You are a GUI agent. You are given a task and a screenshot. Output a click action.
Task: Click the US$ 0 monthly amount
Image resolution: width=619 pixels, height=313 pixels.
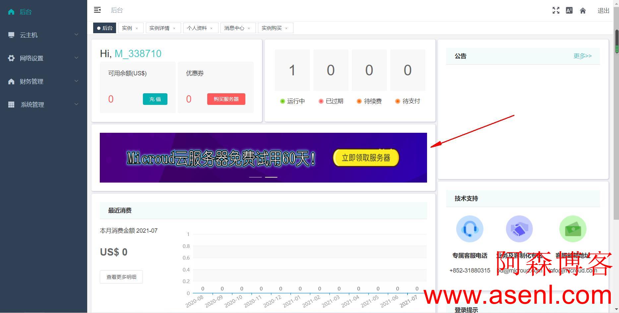pos(114,252)
